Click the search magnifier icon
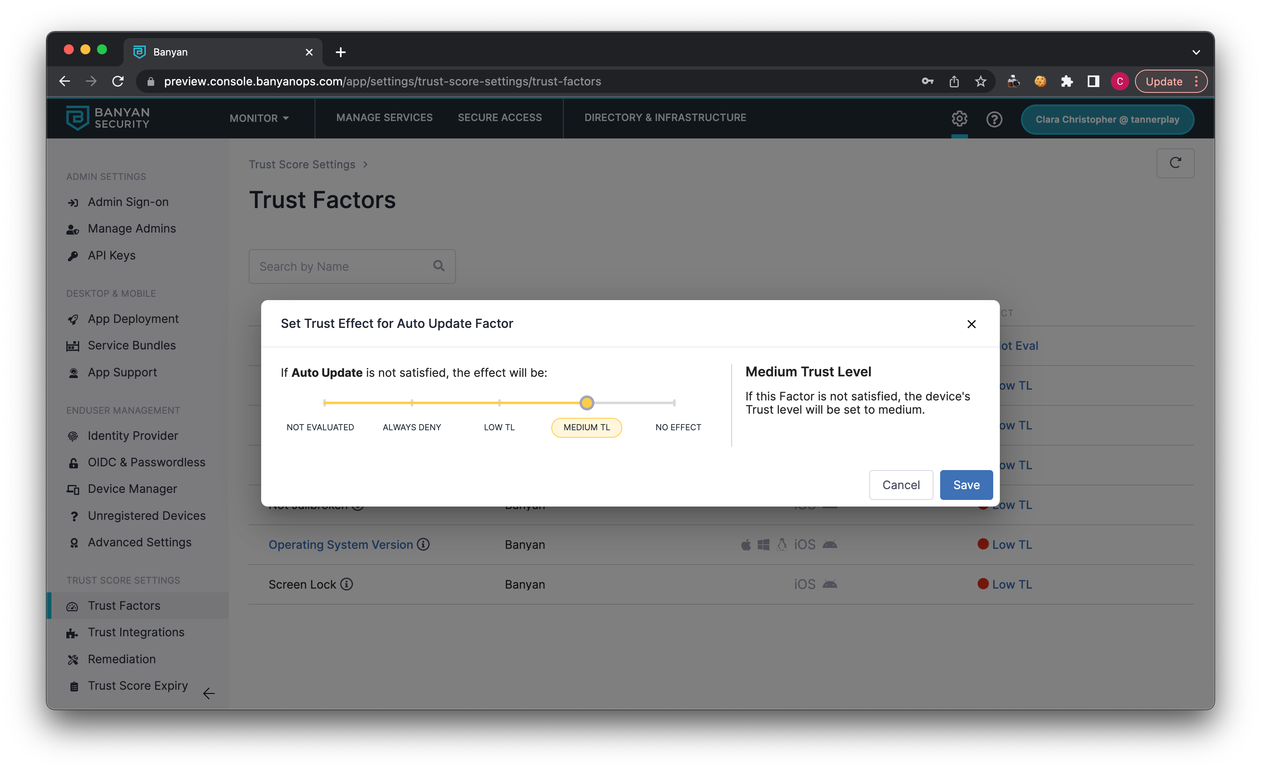The width and height of the screenshot is (1261, 771). tap(439, 266)
